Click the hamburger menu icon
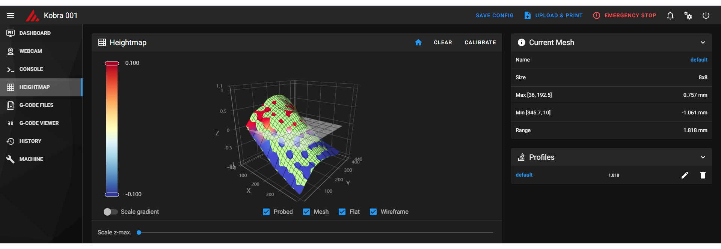Screen dimensions: 721x249 click(x=11, y=15)
